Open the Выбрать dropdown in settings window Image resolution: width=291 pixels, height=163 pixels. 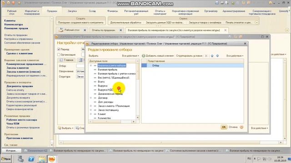coord(65,128)
